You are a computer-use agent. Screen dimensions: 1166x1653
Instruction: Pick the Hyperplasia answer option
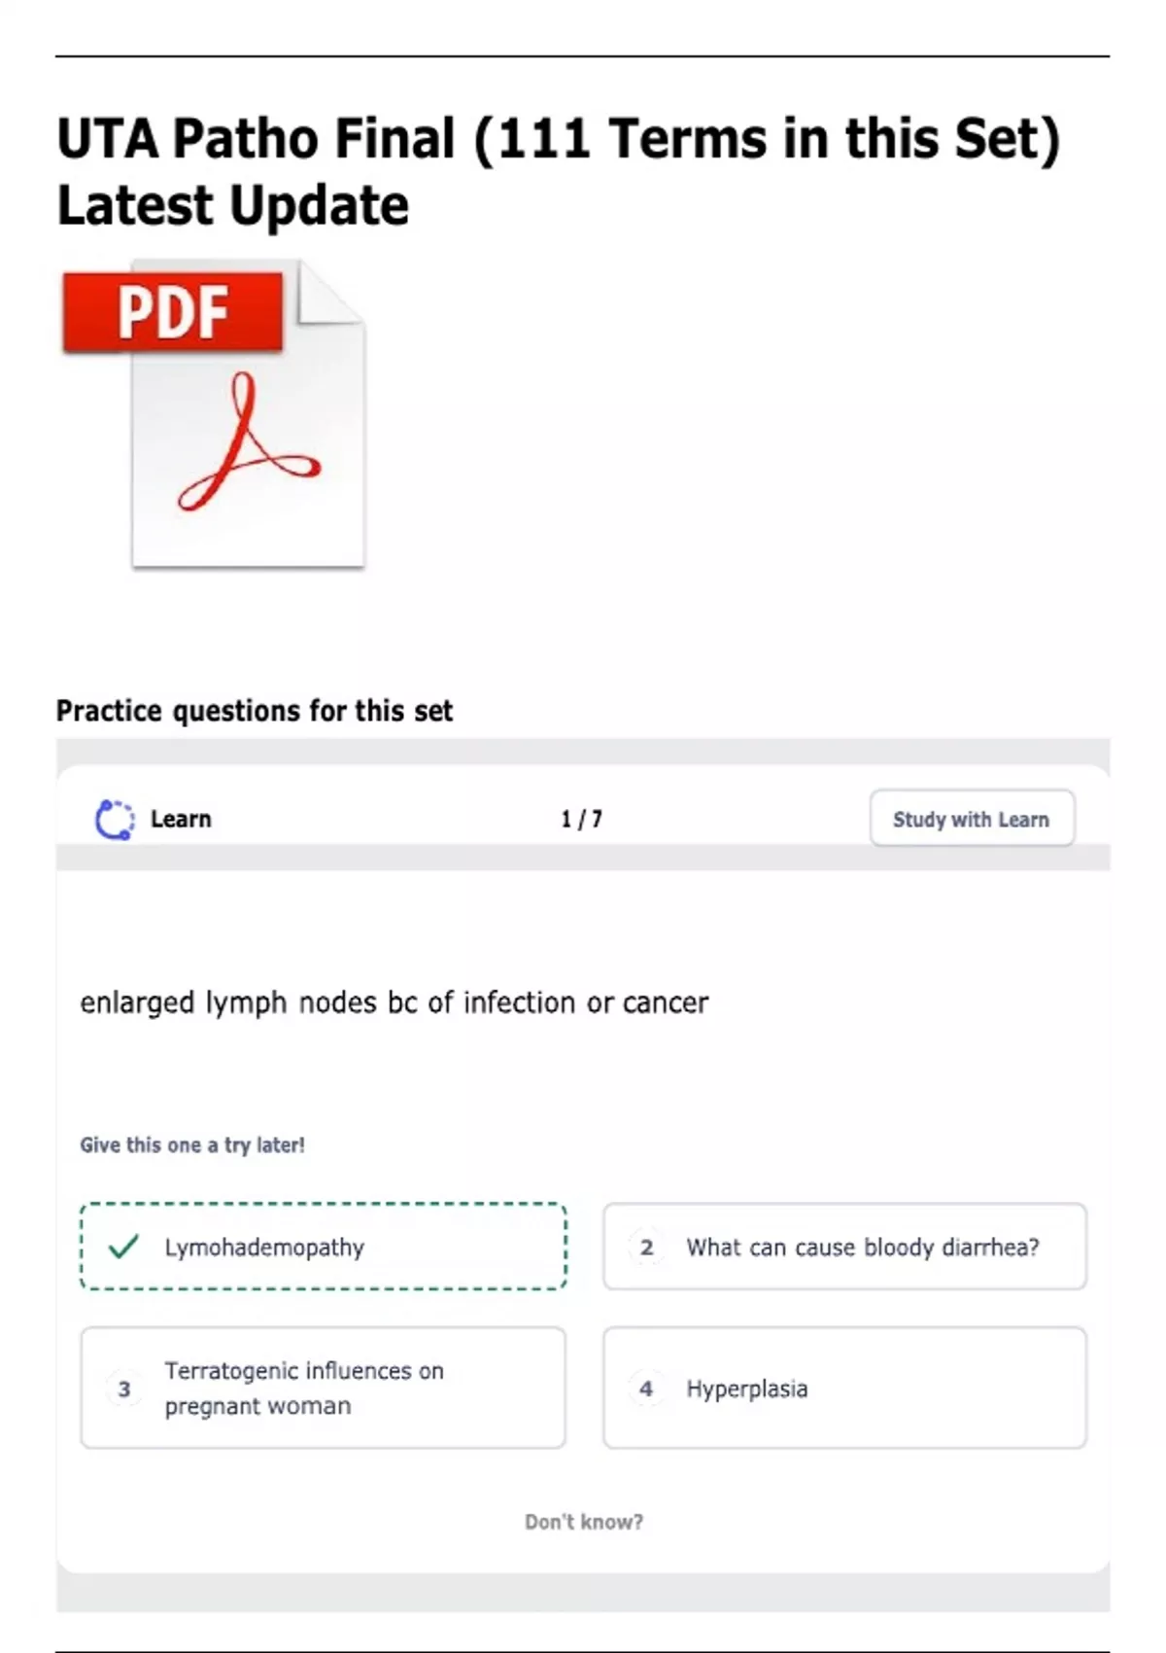(x=844, y=1388)
